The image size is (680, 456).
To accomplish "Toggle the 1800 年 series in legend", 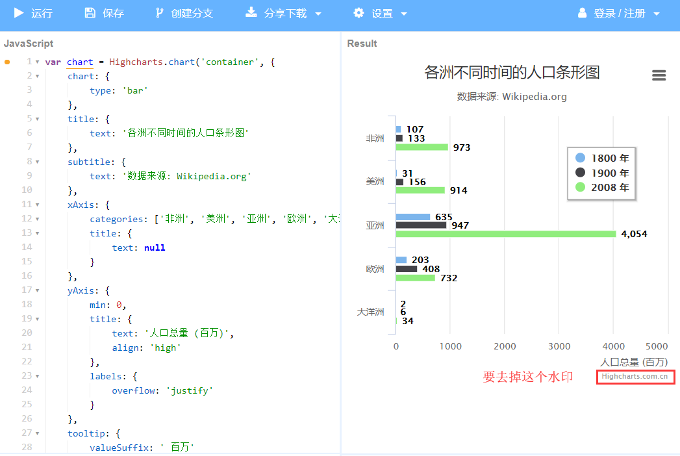I will click(x=602, y=158).
